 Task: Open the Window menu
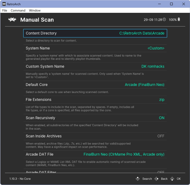click(x=35, y=10)
